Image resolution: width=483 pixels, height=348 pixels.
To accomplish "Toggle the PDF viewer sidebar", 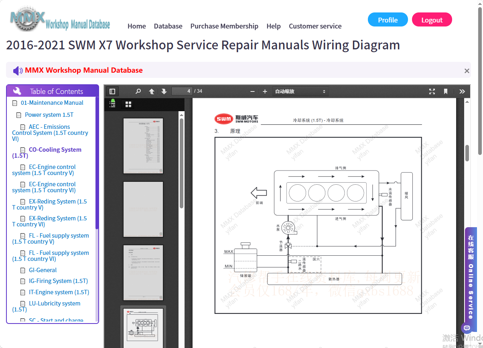I will click(112, 92).
